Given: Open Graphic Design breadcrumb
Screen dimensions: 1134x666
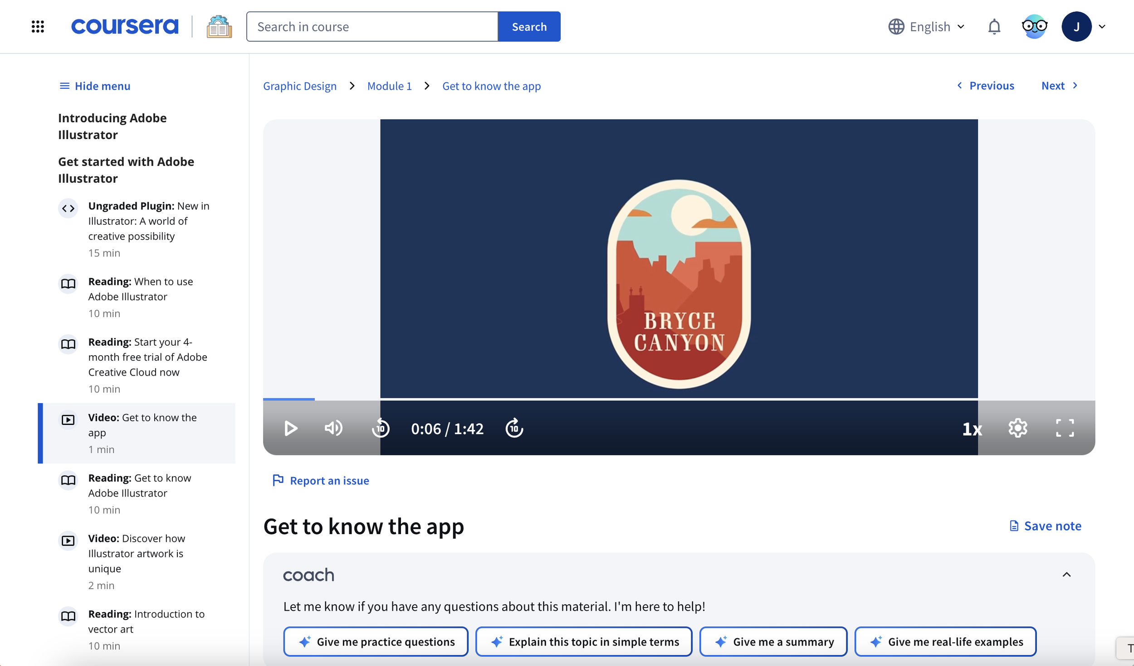Looking at the screenshot, I should 299,86.
